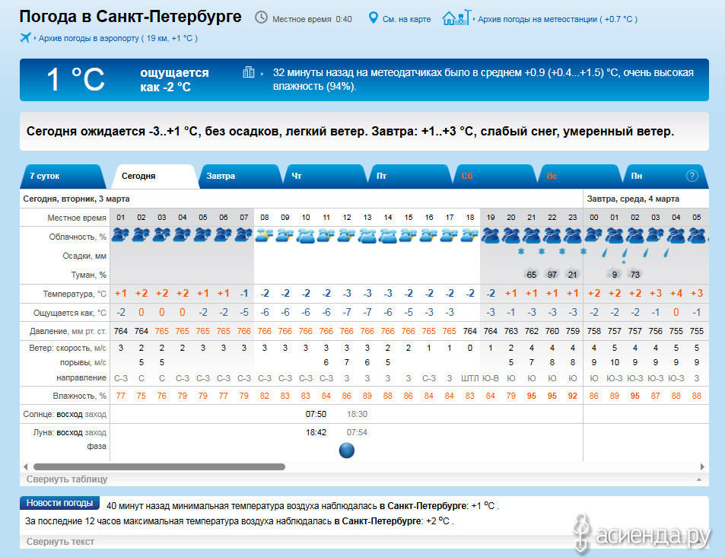
Task: Click the small triangle at table collapse bar
Action: (698, 480)
